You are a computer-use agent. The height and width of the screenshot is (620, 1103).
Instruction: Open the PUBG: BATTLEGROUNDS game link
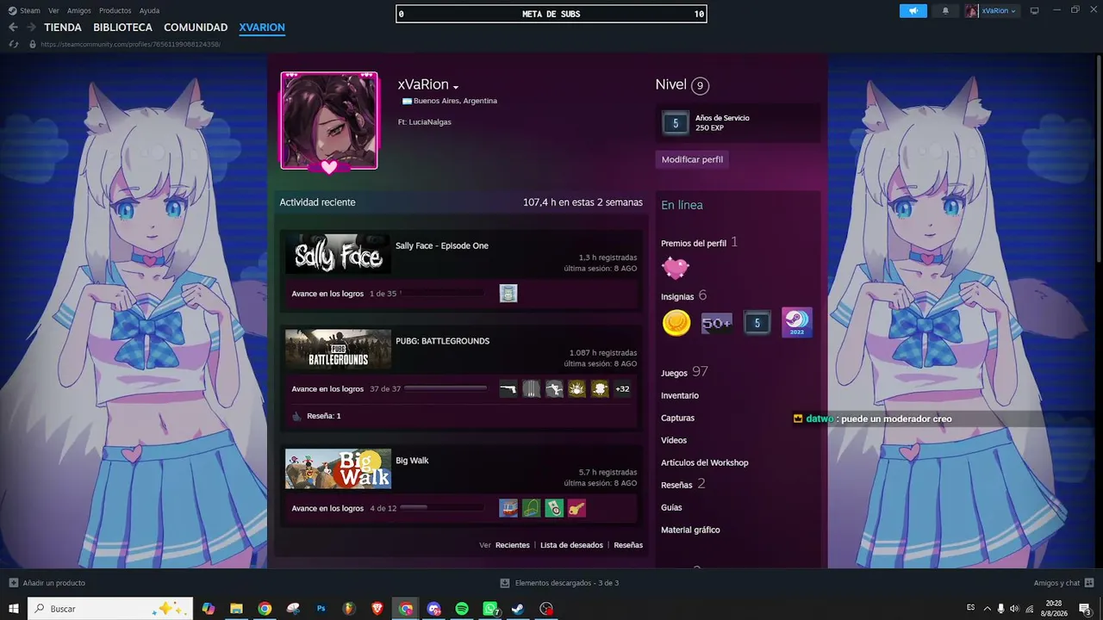(x=442, y=341)
